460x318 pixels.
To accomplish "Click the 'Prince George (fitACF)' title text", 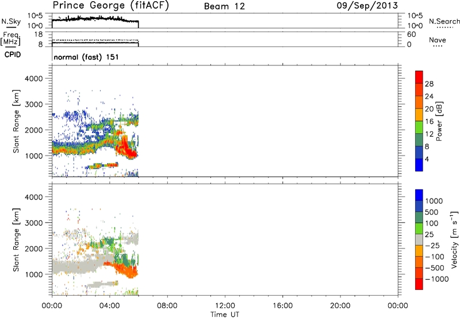I will 111,5.
